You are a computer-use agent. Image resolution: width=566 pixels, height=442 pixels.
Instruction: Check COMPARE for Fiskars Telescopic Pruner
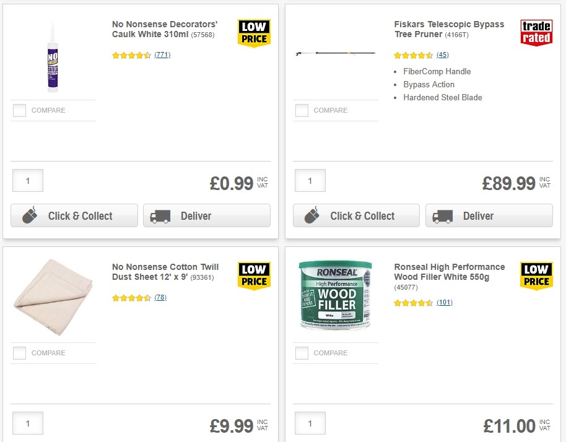[x=302, y=110]
